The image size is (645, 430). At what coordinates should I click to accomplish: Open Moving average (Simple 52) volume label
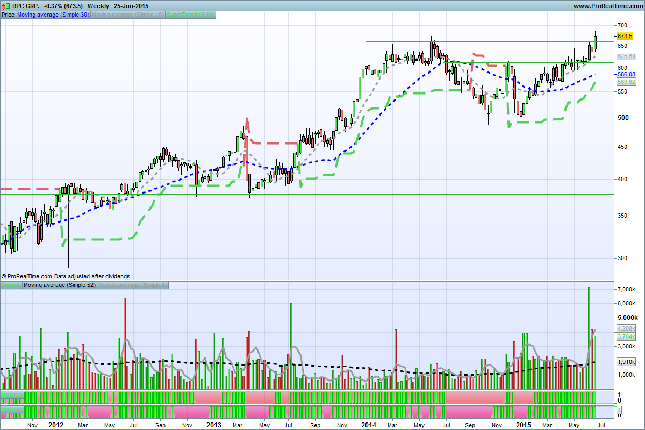[x=60, y=285]
